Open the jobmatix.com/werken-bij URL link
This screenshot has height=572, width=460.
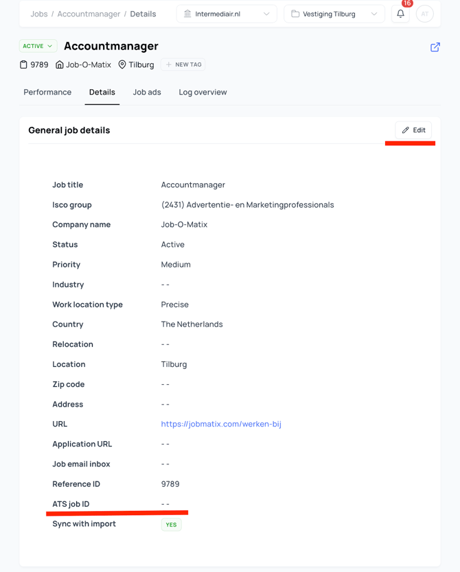[x=221, y=424]
